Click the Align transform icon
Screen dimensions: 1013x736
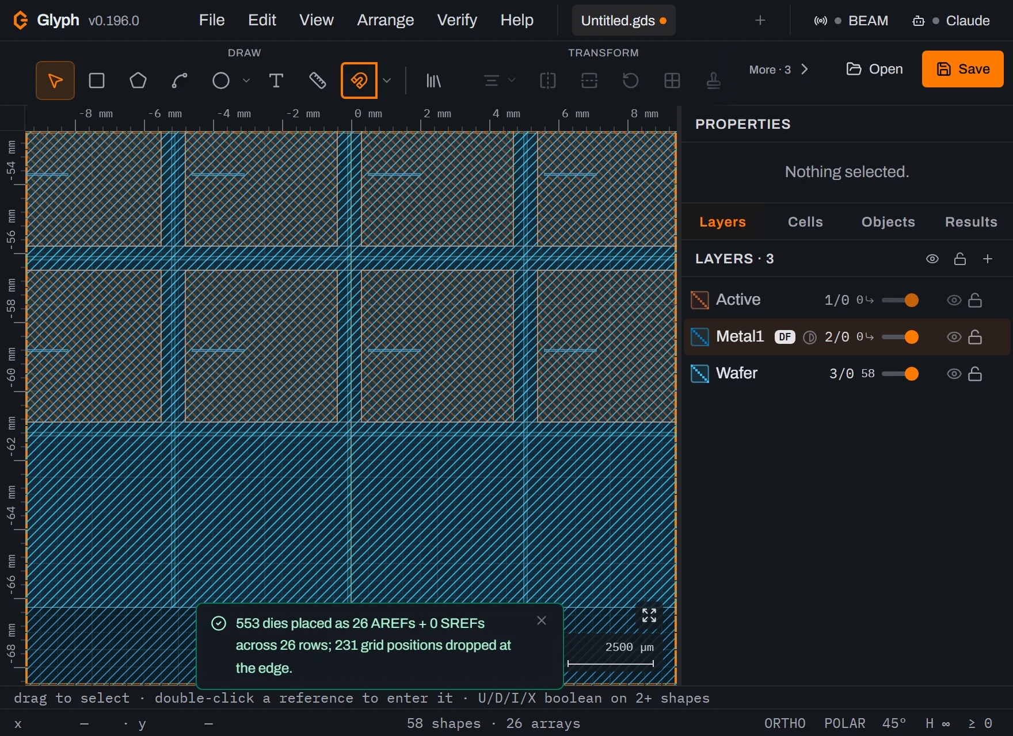492,80
